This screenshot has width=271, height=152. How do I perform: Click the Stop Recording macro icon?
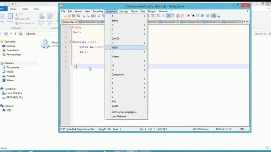point(193,16)
